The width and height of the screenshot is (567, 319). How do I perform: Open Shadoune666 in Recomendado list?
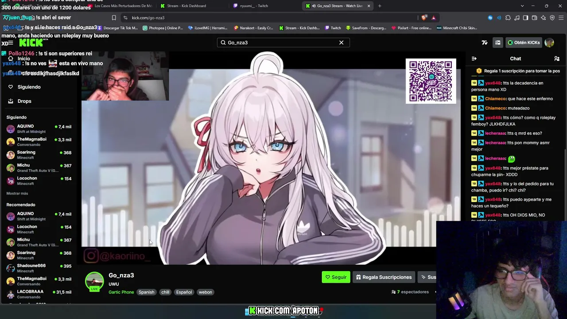click(x=39, y=268)
